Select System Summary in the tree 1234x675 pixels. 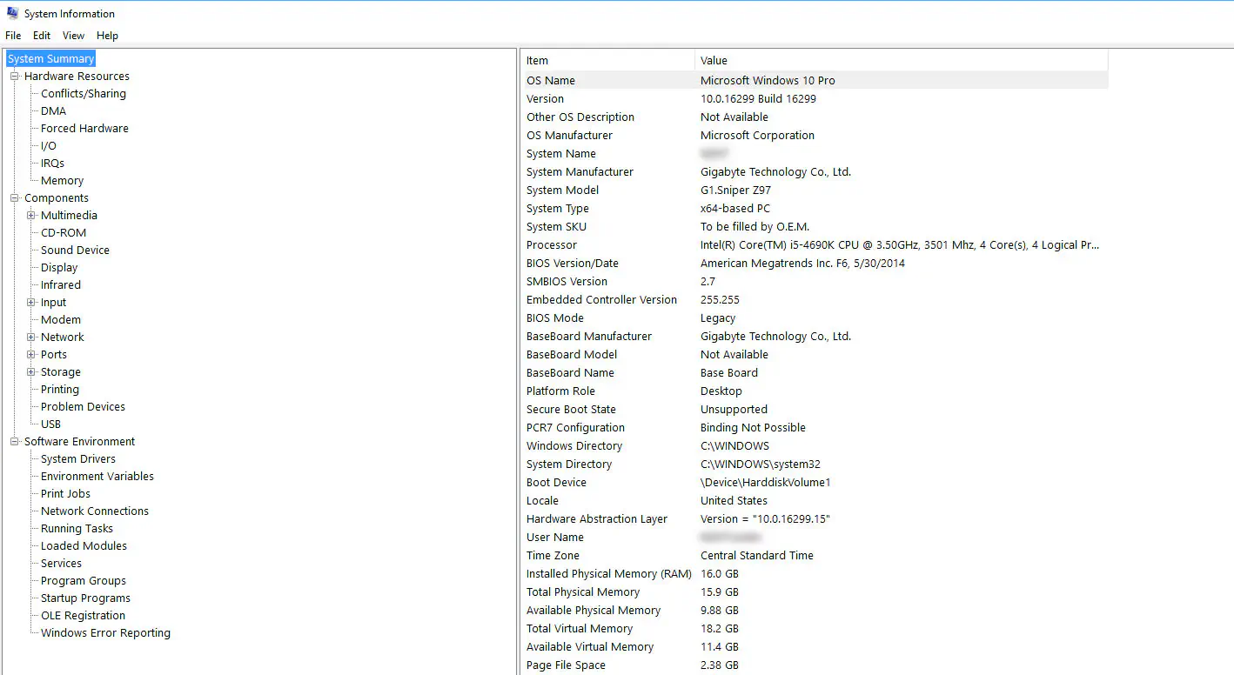50,58
